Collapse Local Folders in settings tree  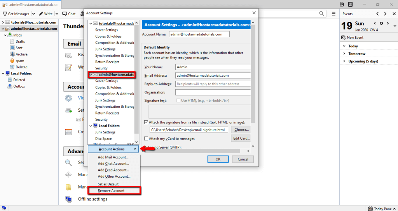[x=91, y=126]
